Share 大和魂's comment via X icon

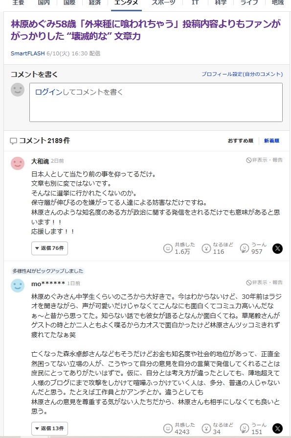pos(277,248)
